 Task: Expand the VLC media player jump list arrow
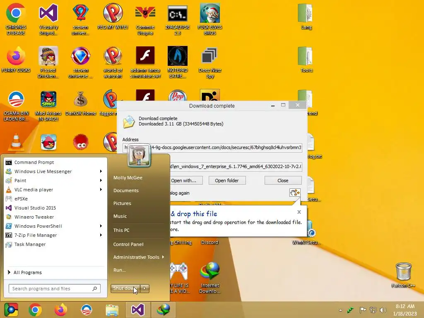(x=101, y=190)
